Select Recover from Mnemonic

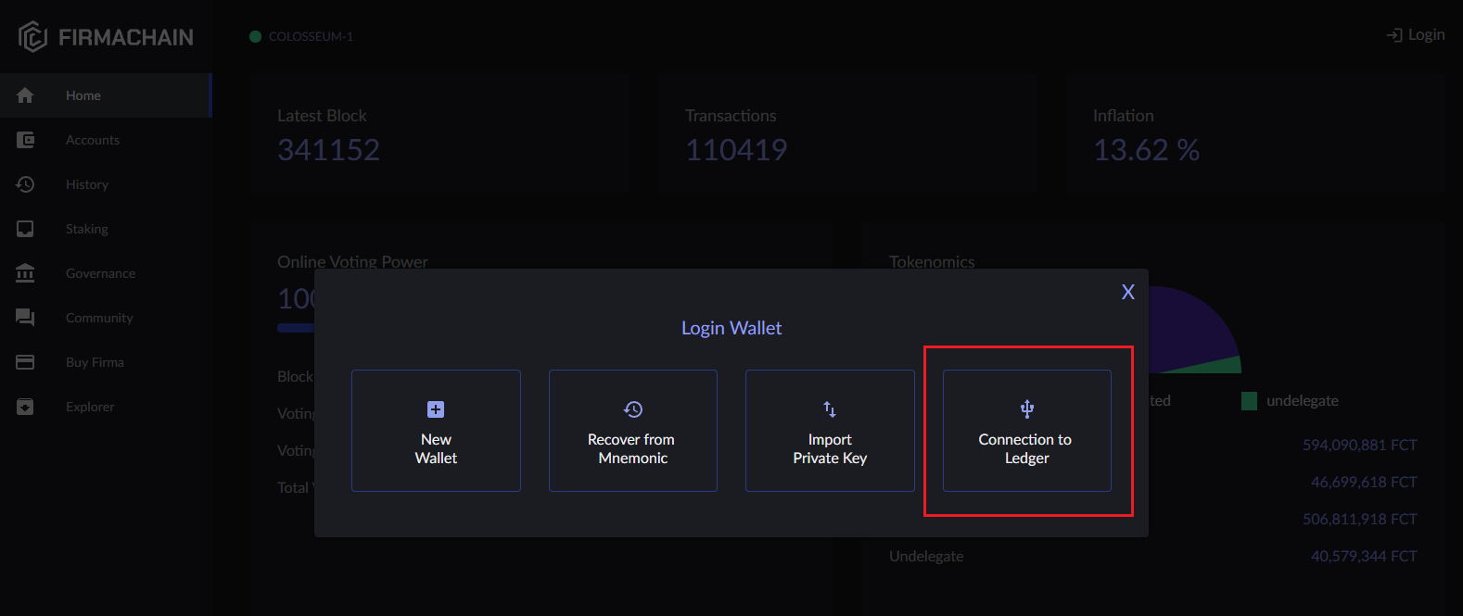click(x=633, y=431)
